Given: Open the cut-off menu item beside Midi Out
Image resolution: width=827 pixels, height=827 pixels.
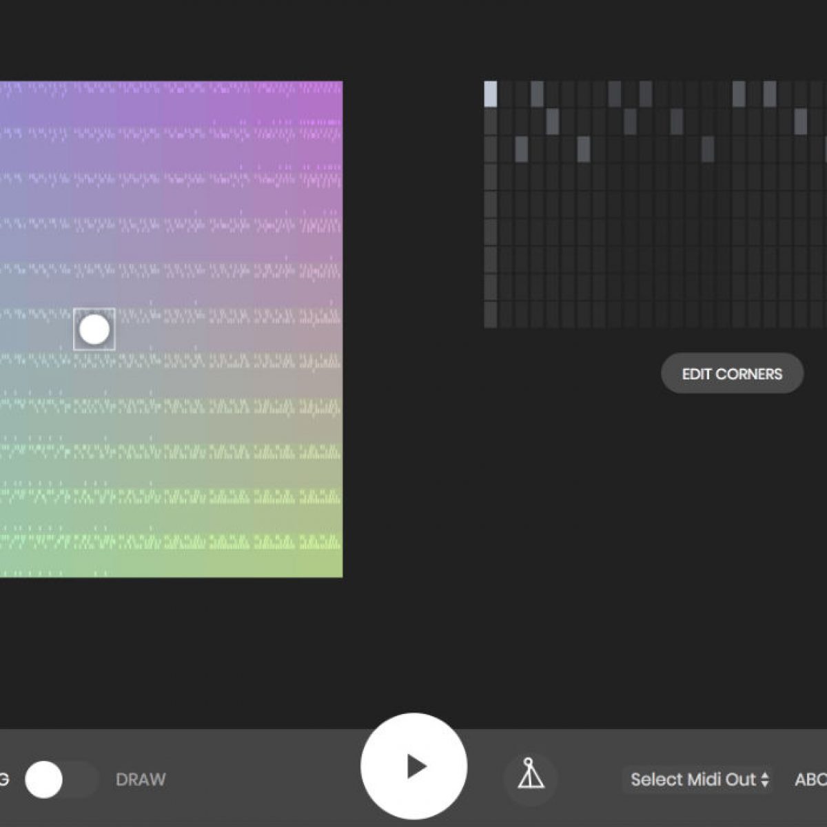Looking at the screenshot, I should pyautogui.click(x=810, y=779).
